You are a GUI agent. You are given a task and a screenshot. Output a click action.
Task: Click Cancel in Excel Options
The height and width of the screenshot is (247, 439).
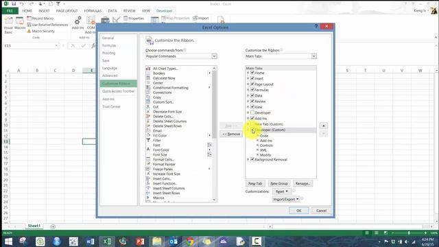click(x=321, y=211)
